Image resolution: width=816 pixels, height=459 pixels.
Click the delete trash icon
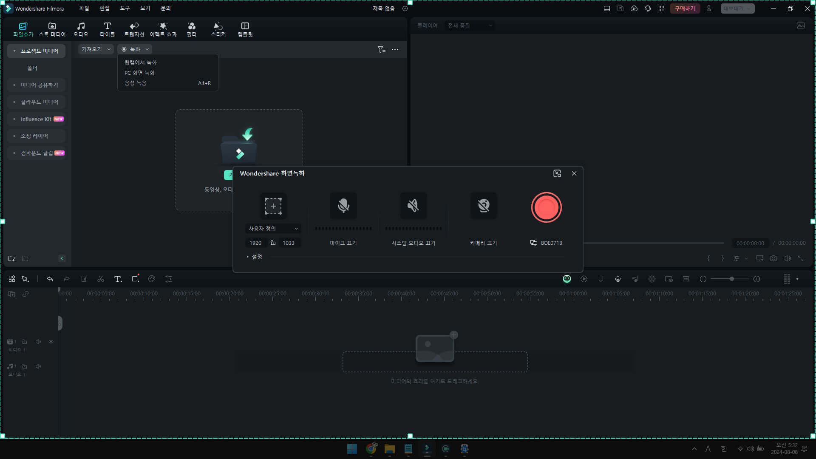click(x=84, y=279)
